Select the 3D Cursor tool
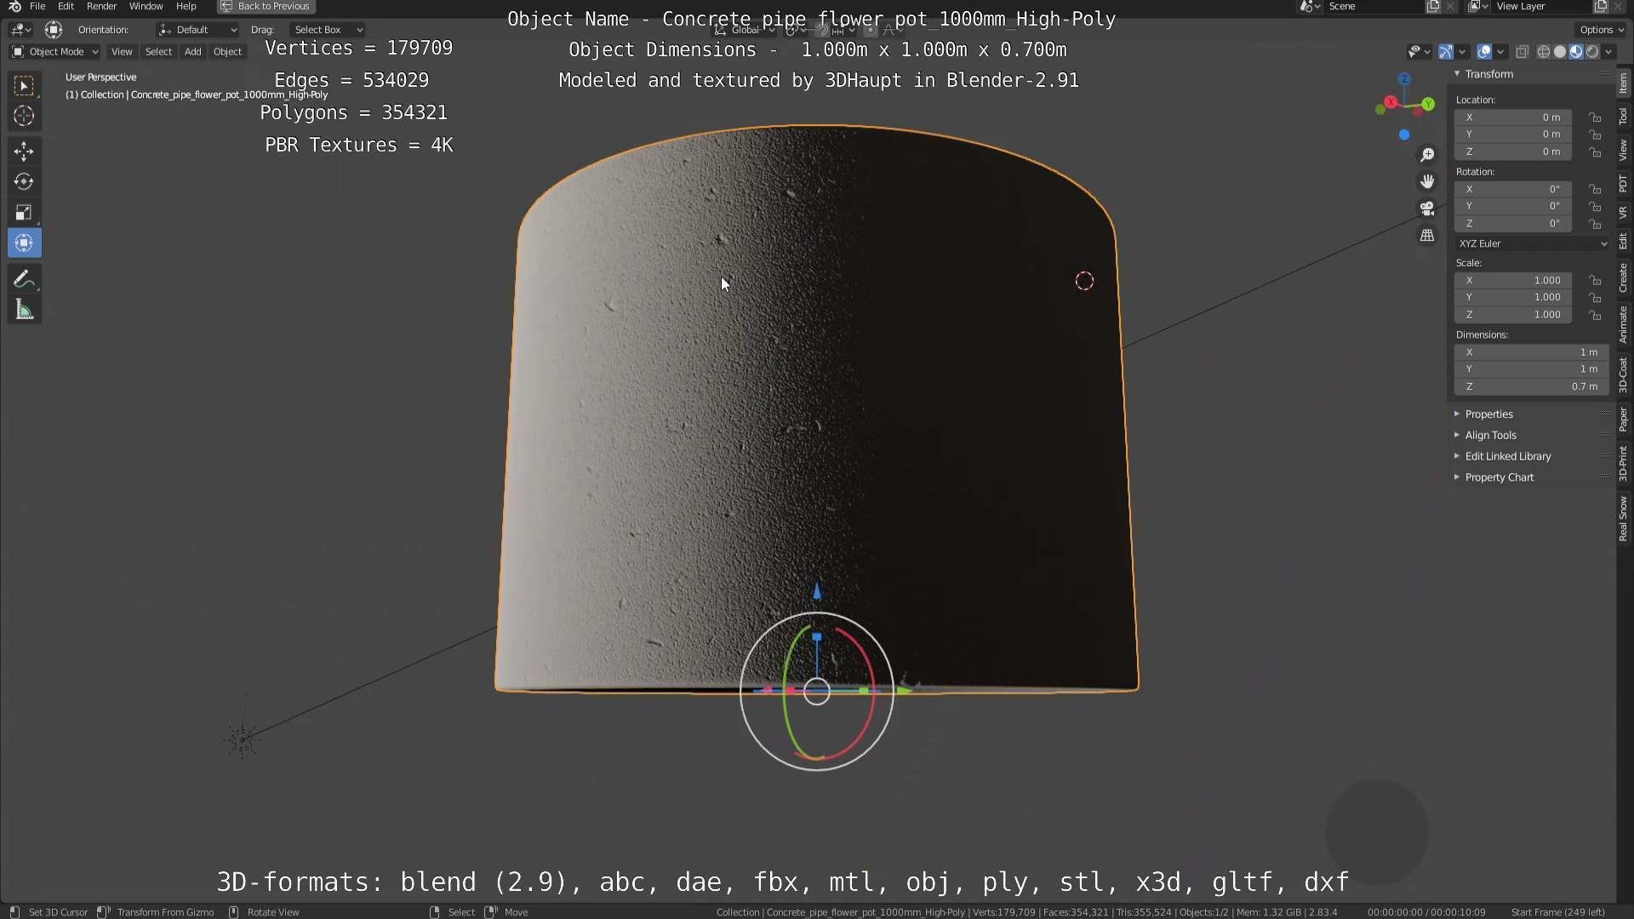Viewport: 1634px width, 919px height. [x=24, y=116]
